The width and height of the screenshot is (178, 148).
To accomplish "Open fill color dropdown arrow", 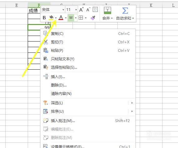I will tap(56, 18).
